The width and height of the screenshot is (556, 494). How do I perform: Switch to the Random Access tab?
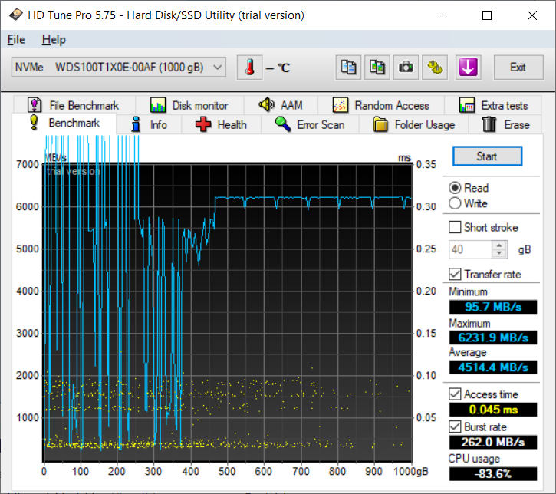pyautogui.click(x=381, y=105)
